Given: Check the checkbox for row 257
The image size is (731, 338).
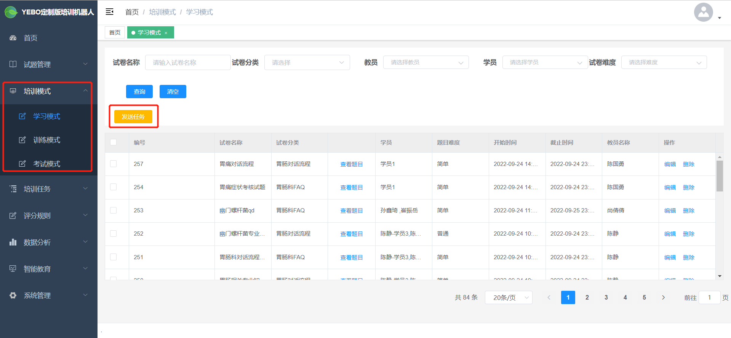Looking at the screenshot, I should [x=113, y=164].
